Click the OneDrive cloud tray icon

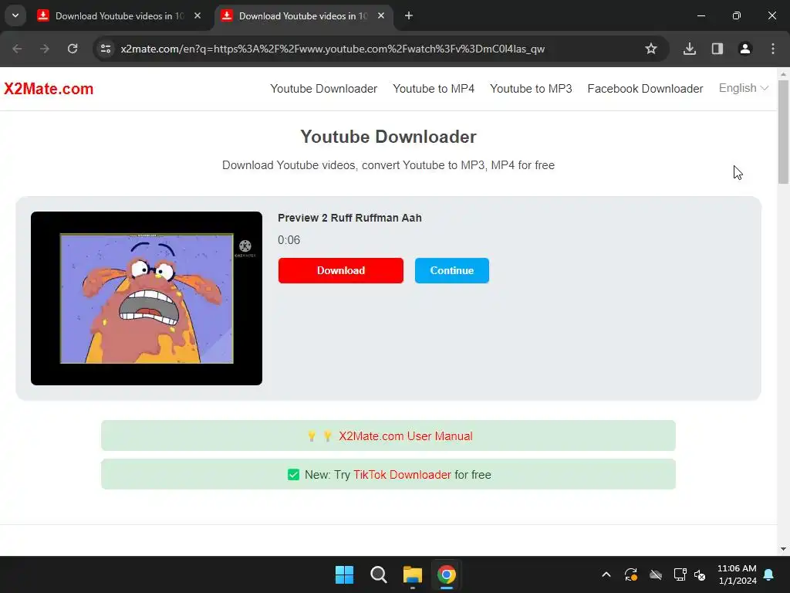656,574
